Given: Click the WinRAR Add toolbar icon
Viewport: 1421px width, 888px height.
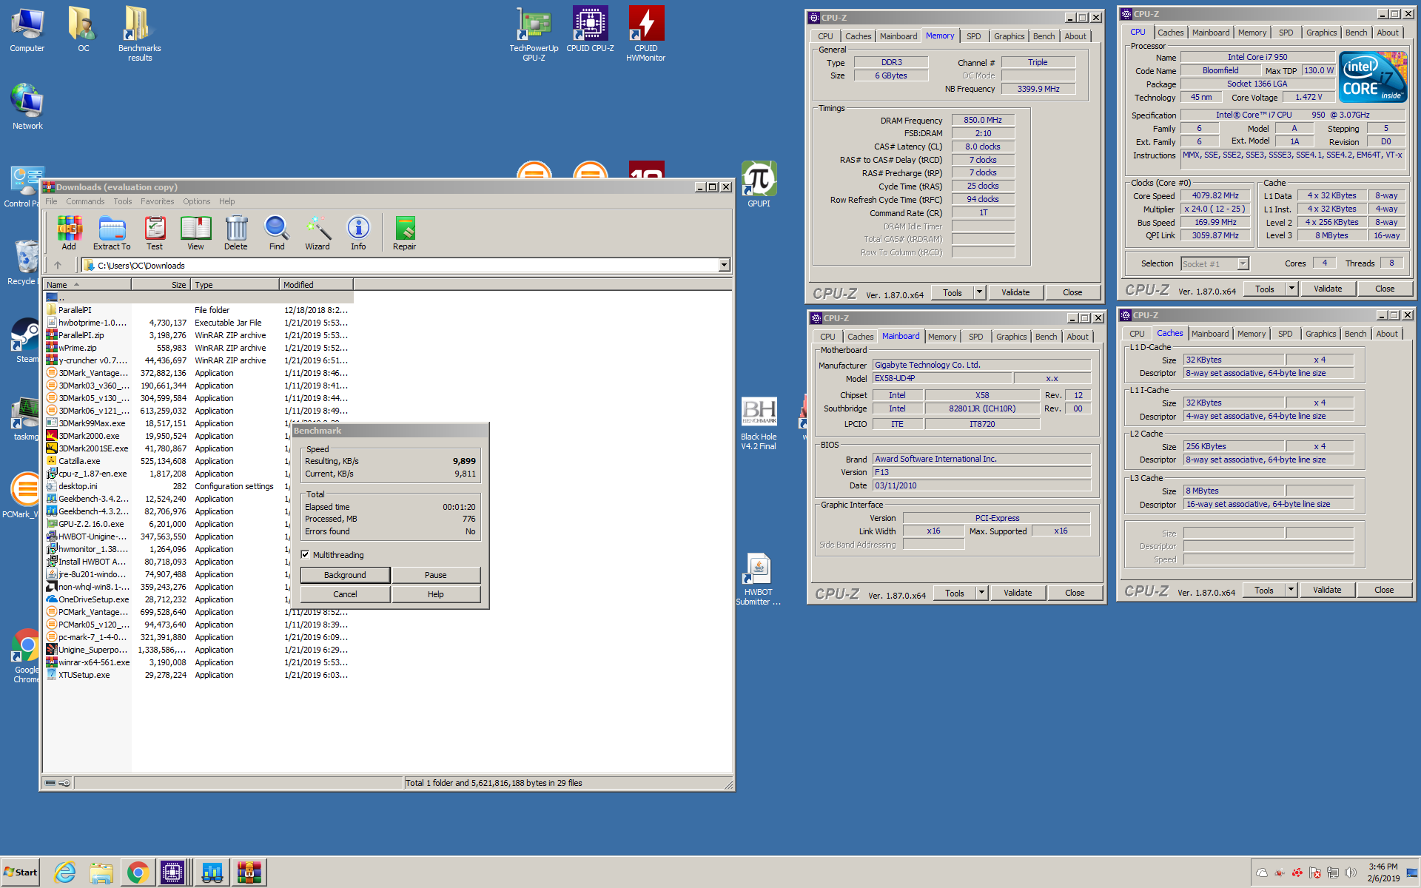Looking at the screenshot, I should [x=69, y=233].
